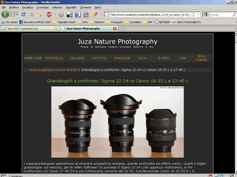
Task: Click the HOME PAGE site navigation link
Action: [33, 58]
